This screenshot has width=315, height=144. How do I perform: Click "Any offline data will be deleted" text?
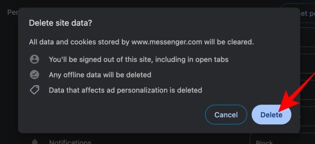[100, 75]
